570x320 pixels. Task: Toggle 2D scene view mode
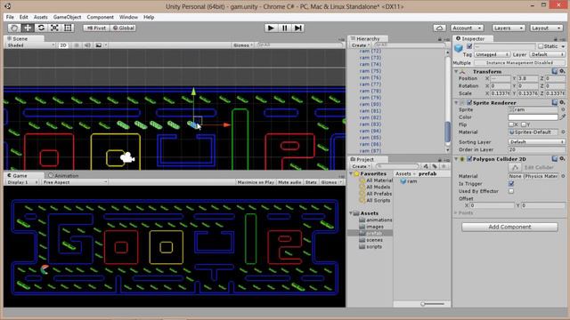63,45
